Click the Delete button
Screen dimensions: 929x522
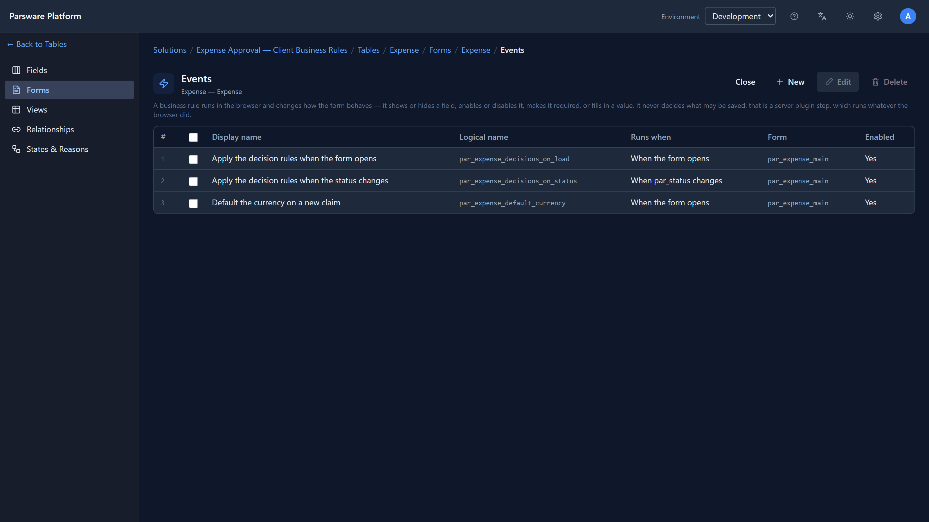[x=889, y=82]
